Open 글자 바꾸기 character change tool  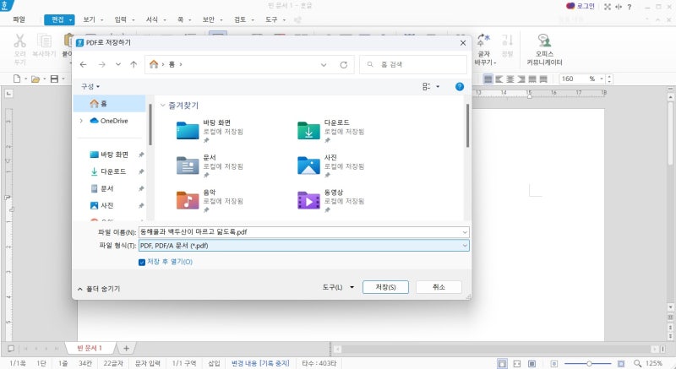point(484,50)
